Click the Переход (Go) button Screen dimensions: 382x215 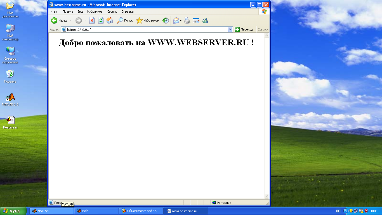(x=244, y=29)
